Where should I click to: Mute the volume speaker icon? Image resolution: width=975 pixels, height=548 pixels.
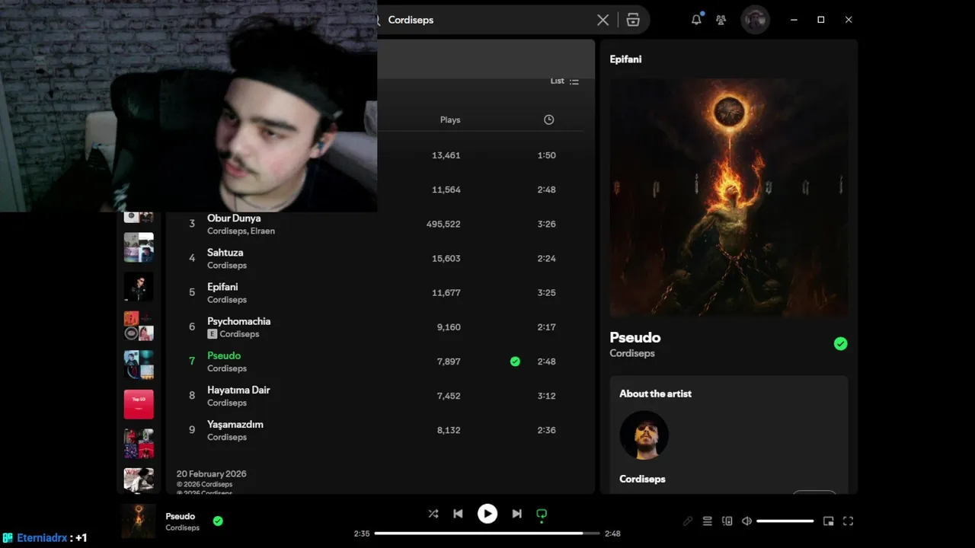pyautogui.click(x=747, y=521)
